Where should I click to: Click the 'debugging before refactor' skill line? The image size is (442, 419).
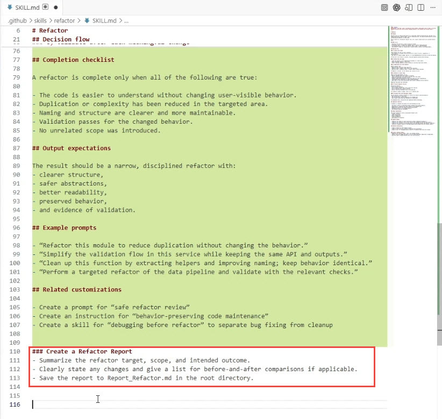(182, 325)
